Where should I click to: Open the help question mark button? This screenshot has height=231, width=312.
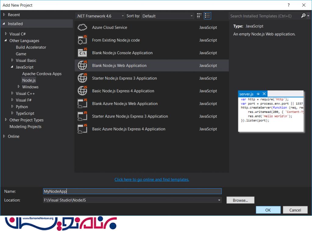tap(289, 5)
